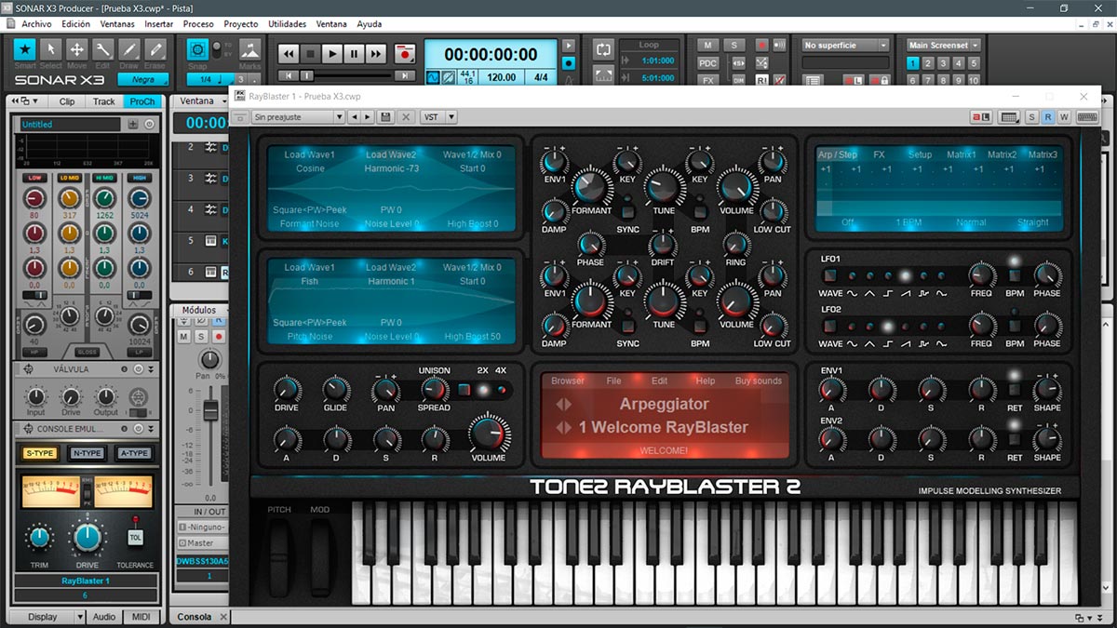1117x628 pixels.
Task: Click the Arp / Step tab
Action: point(837,154)
